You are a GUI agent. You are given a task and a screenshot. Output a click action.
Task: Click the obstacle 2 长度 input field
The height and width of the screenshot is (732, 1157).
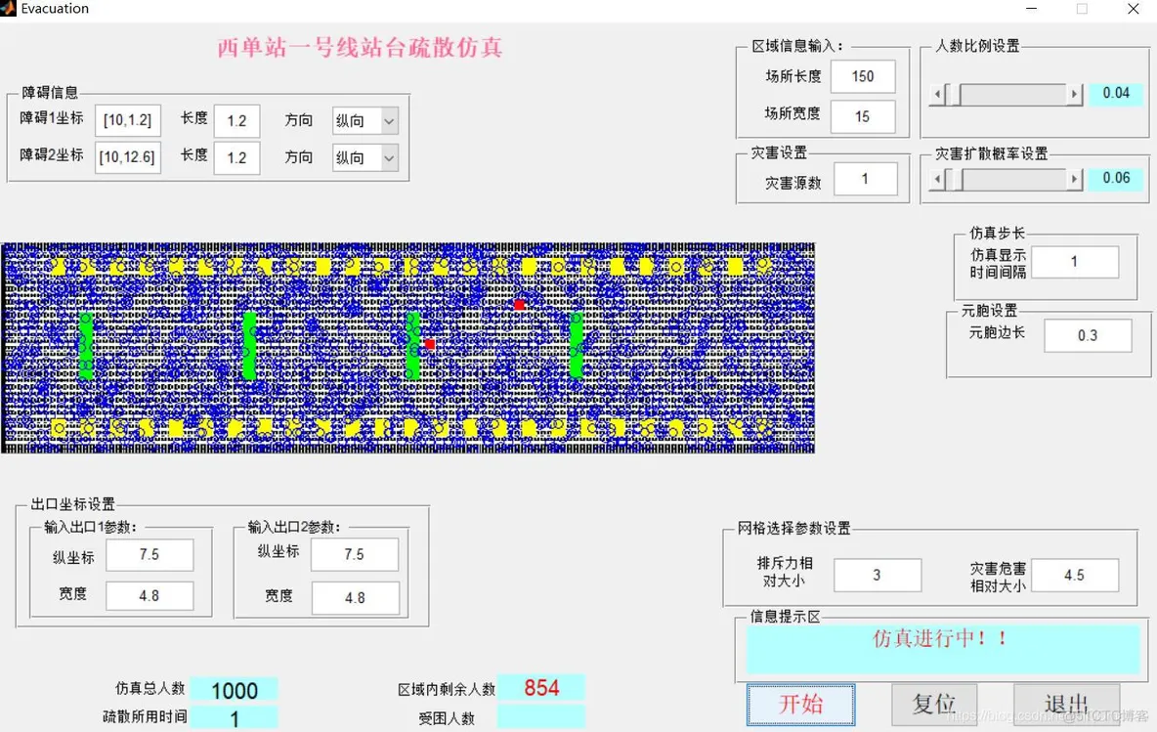coord(236,158)
